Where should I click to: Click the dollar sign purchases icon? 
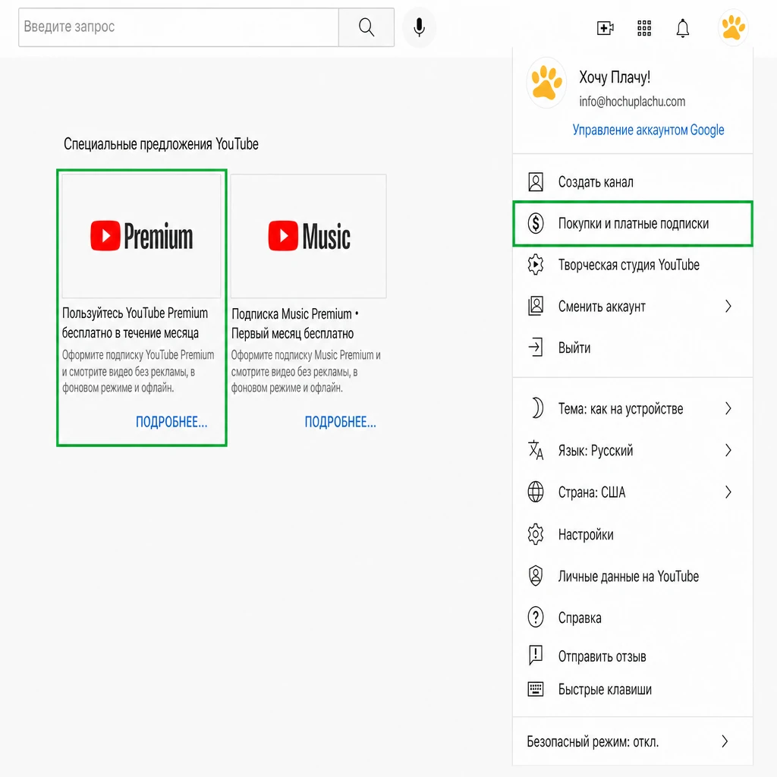(536, 224)
